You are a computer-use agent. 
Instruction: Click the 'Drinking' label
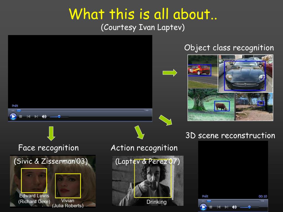pyautogui.click(x=156, y=202)
